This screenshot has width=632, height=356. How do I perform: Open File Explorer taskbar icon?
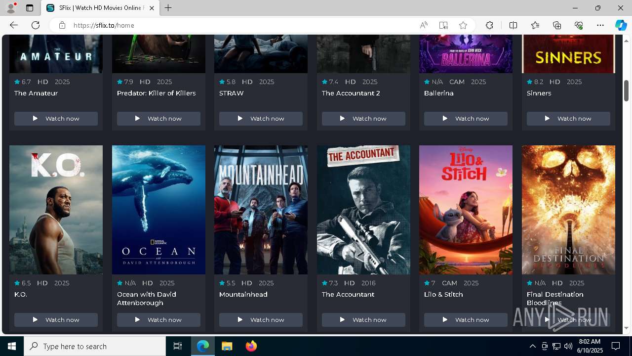227,346
